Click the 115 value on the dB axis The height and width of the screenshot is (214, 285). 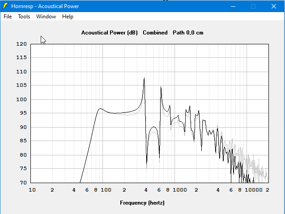(21, 57)
